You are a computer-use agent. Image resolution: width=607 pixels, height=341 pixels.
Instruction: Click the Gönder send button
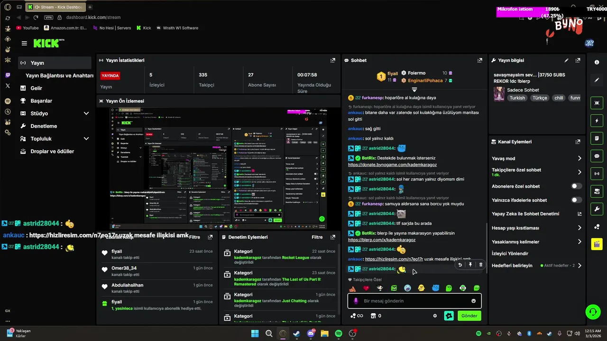pos(469,316)
